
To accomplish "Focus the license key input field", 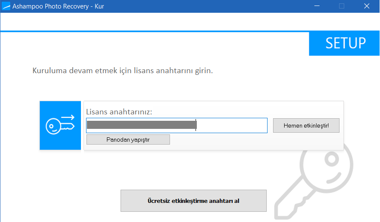I will pos(177,125).
